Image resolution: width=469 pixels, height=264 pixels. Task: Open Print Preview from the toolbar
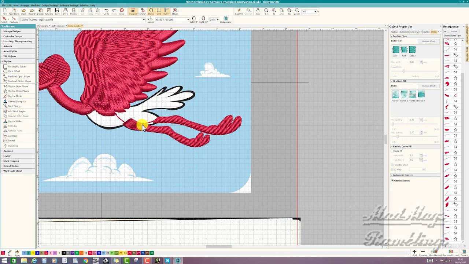click(74, 11)
